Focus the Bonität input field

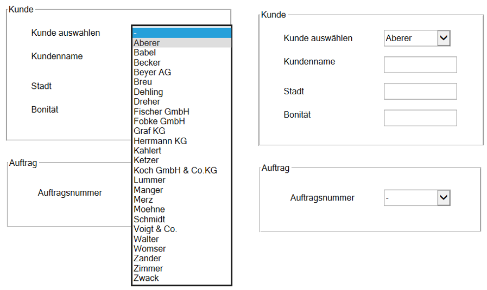[x=420, y=118]
